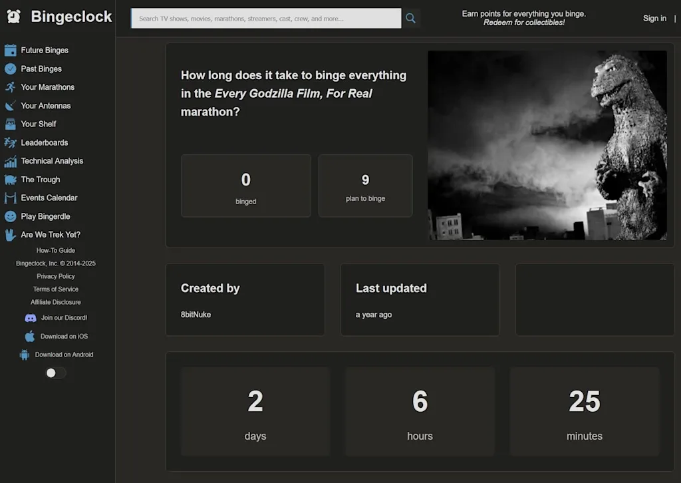681x483 pixels.
Task: Click the Your Antennas satellite dish icon
Action: pos(11,106)
